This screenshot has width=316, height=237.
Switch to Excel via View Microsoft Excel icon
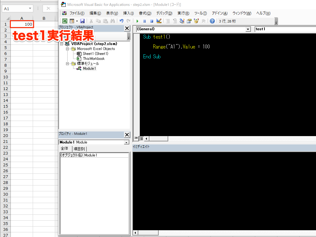click(65, 21)
